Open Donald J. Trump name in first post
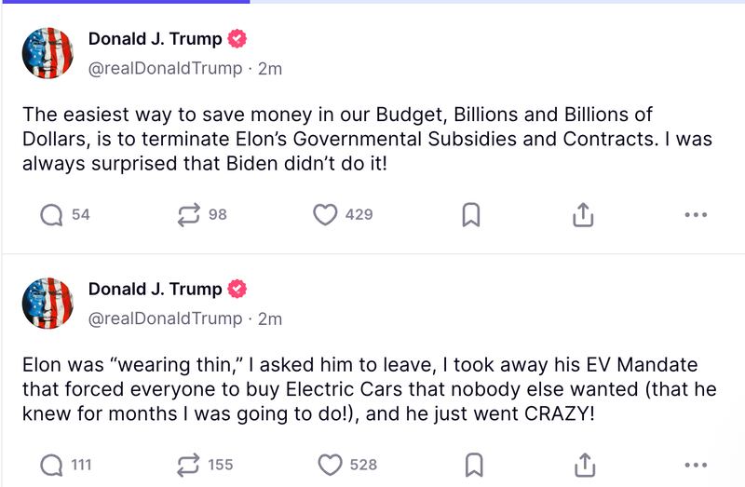The image size is (745, 487). pyautogui.click(x=156, y=39)
